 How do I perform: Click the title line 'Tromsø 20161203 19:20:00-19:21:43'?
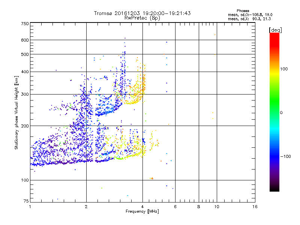[x=142, y=13]
